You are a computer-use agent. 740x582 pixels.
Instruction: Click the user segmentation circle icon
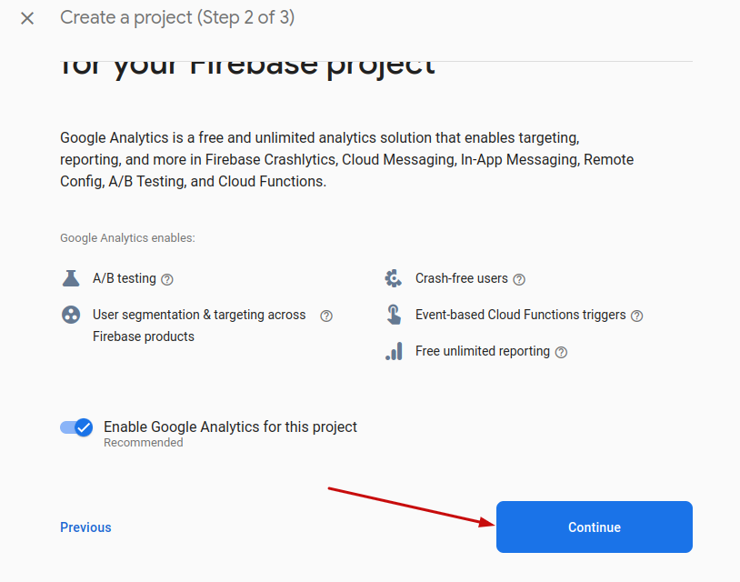[x=71, y=315]
